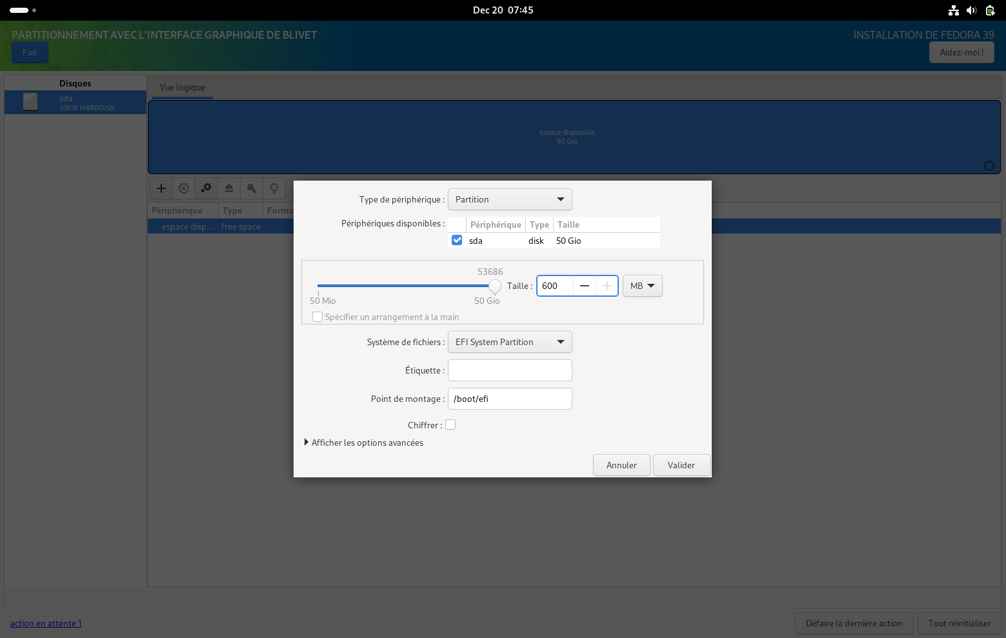
Task: Click the key decrypt icon
Action: 252,188
